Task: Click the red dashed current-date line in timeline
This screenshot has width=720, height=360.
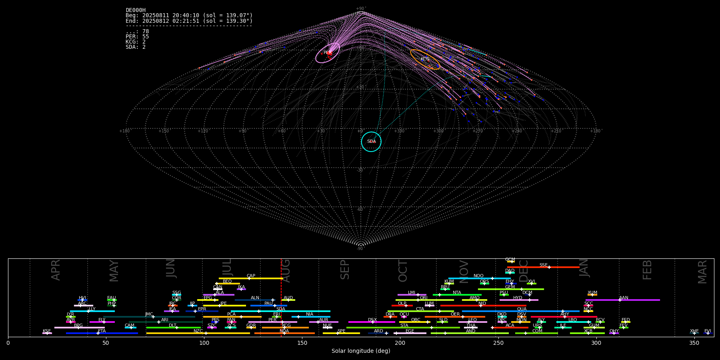Action: (281, 297)
